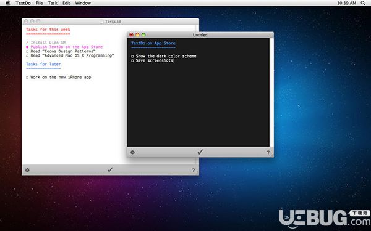Open the File menu
371x231 pixels.
click(40, 3)
